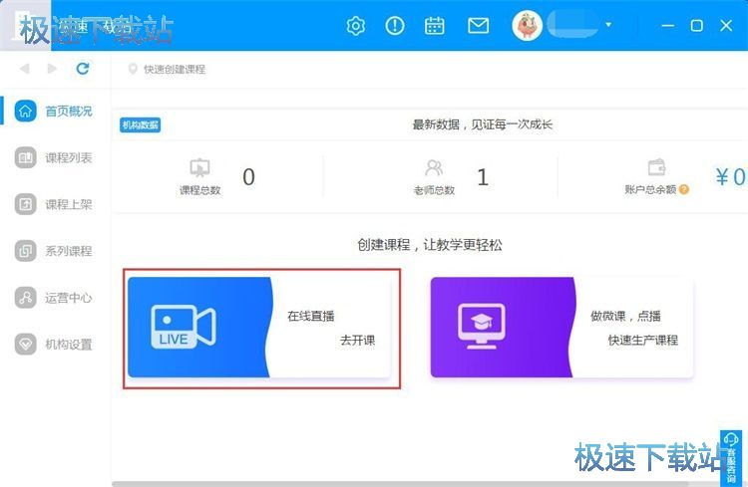Go back with the left arrow
This screenshot has height=487, width=748.
point(24,69)
